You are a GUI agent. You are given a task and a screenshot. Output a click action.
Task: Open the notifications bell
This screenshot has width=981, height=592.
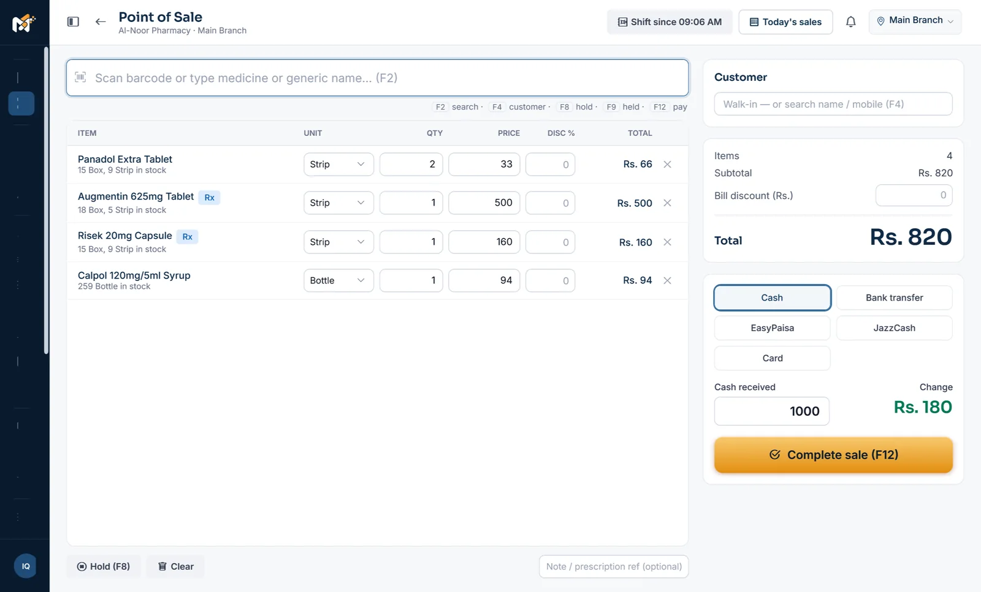pos(850,22)
